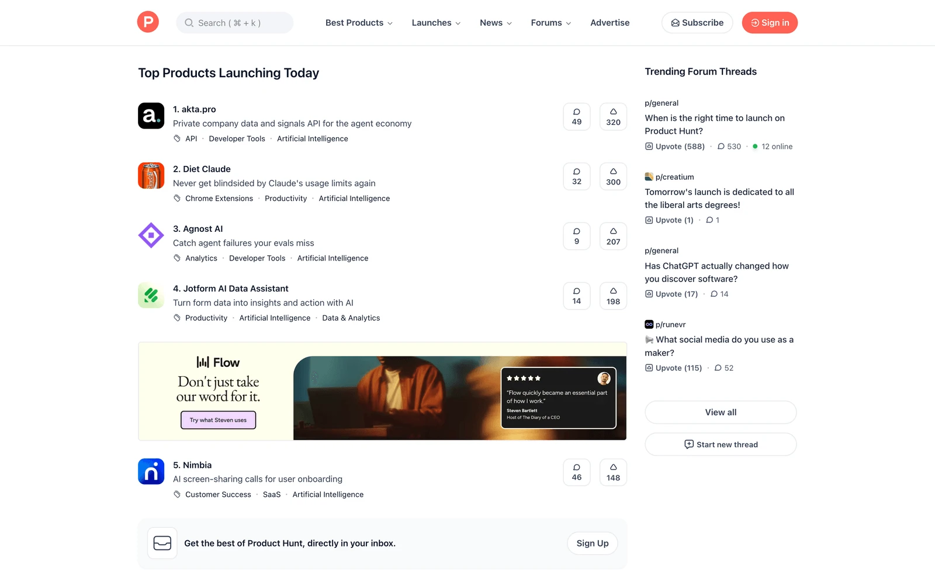
Task: Select the SaaS tag under Nimbia
Action: tap(272, 494)
